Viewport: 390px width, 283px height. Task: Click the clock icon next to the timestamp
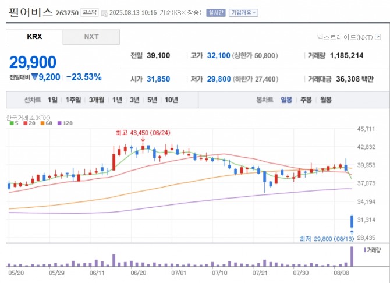pyautogui.click(x=105, y=12)
